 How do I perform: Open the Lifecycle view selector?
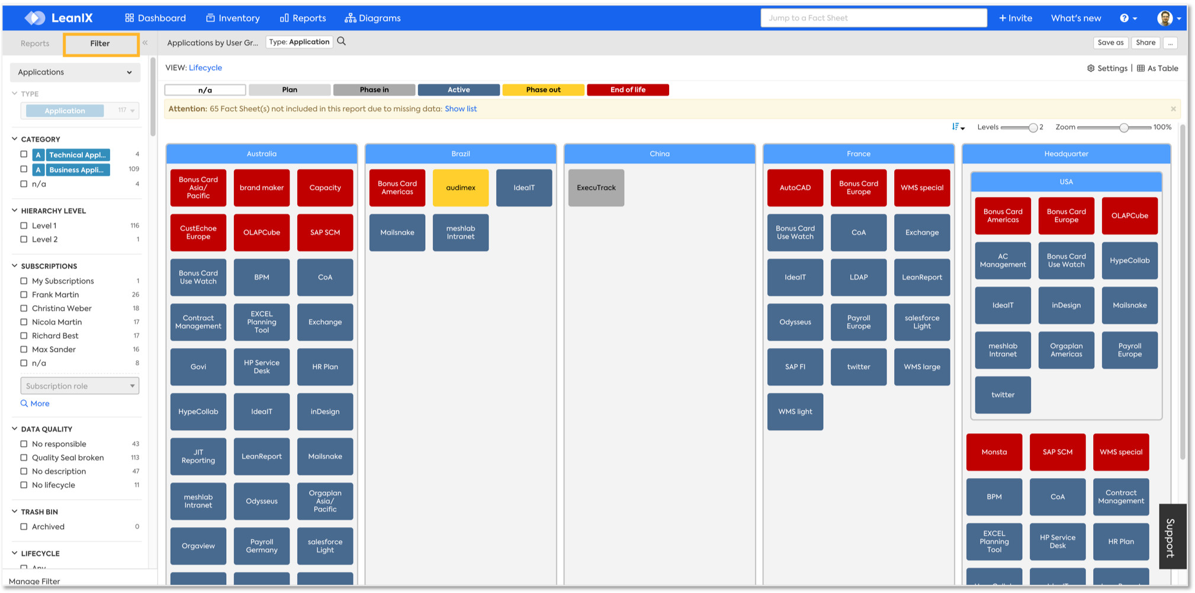click(x=205, y=67)
